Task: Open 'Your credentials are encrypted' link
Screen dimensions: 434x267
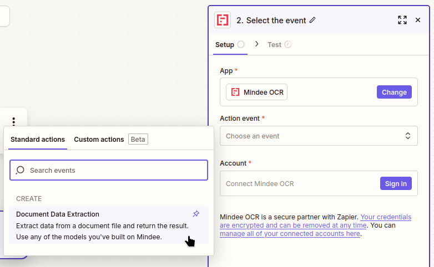Action: 316,221
